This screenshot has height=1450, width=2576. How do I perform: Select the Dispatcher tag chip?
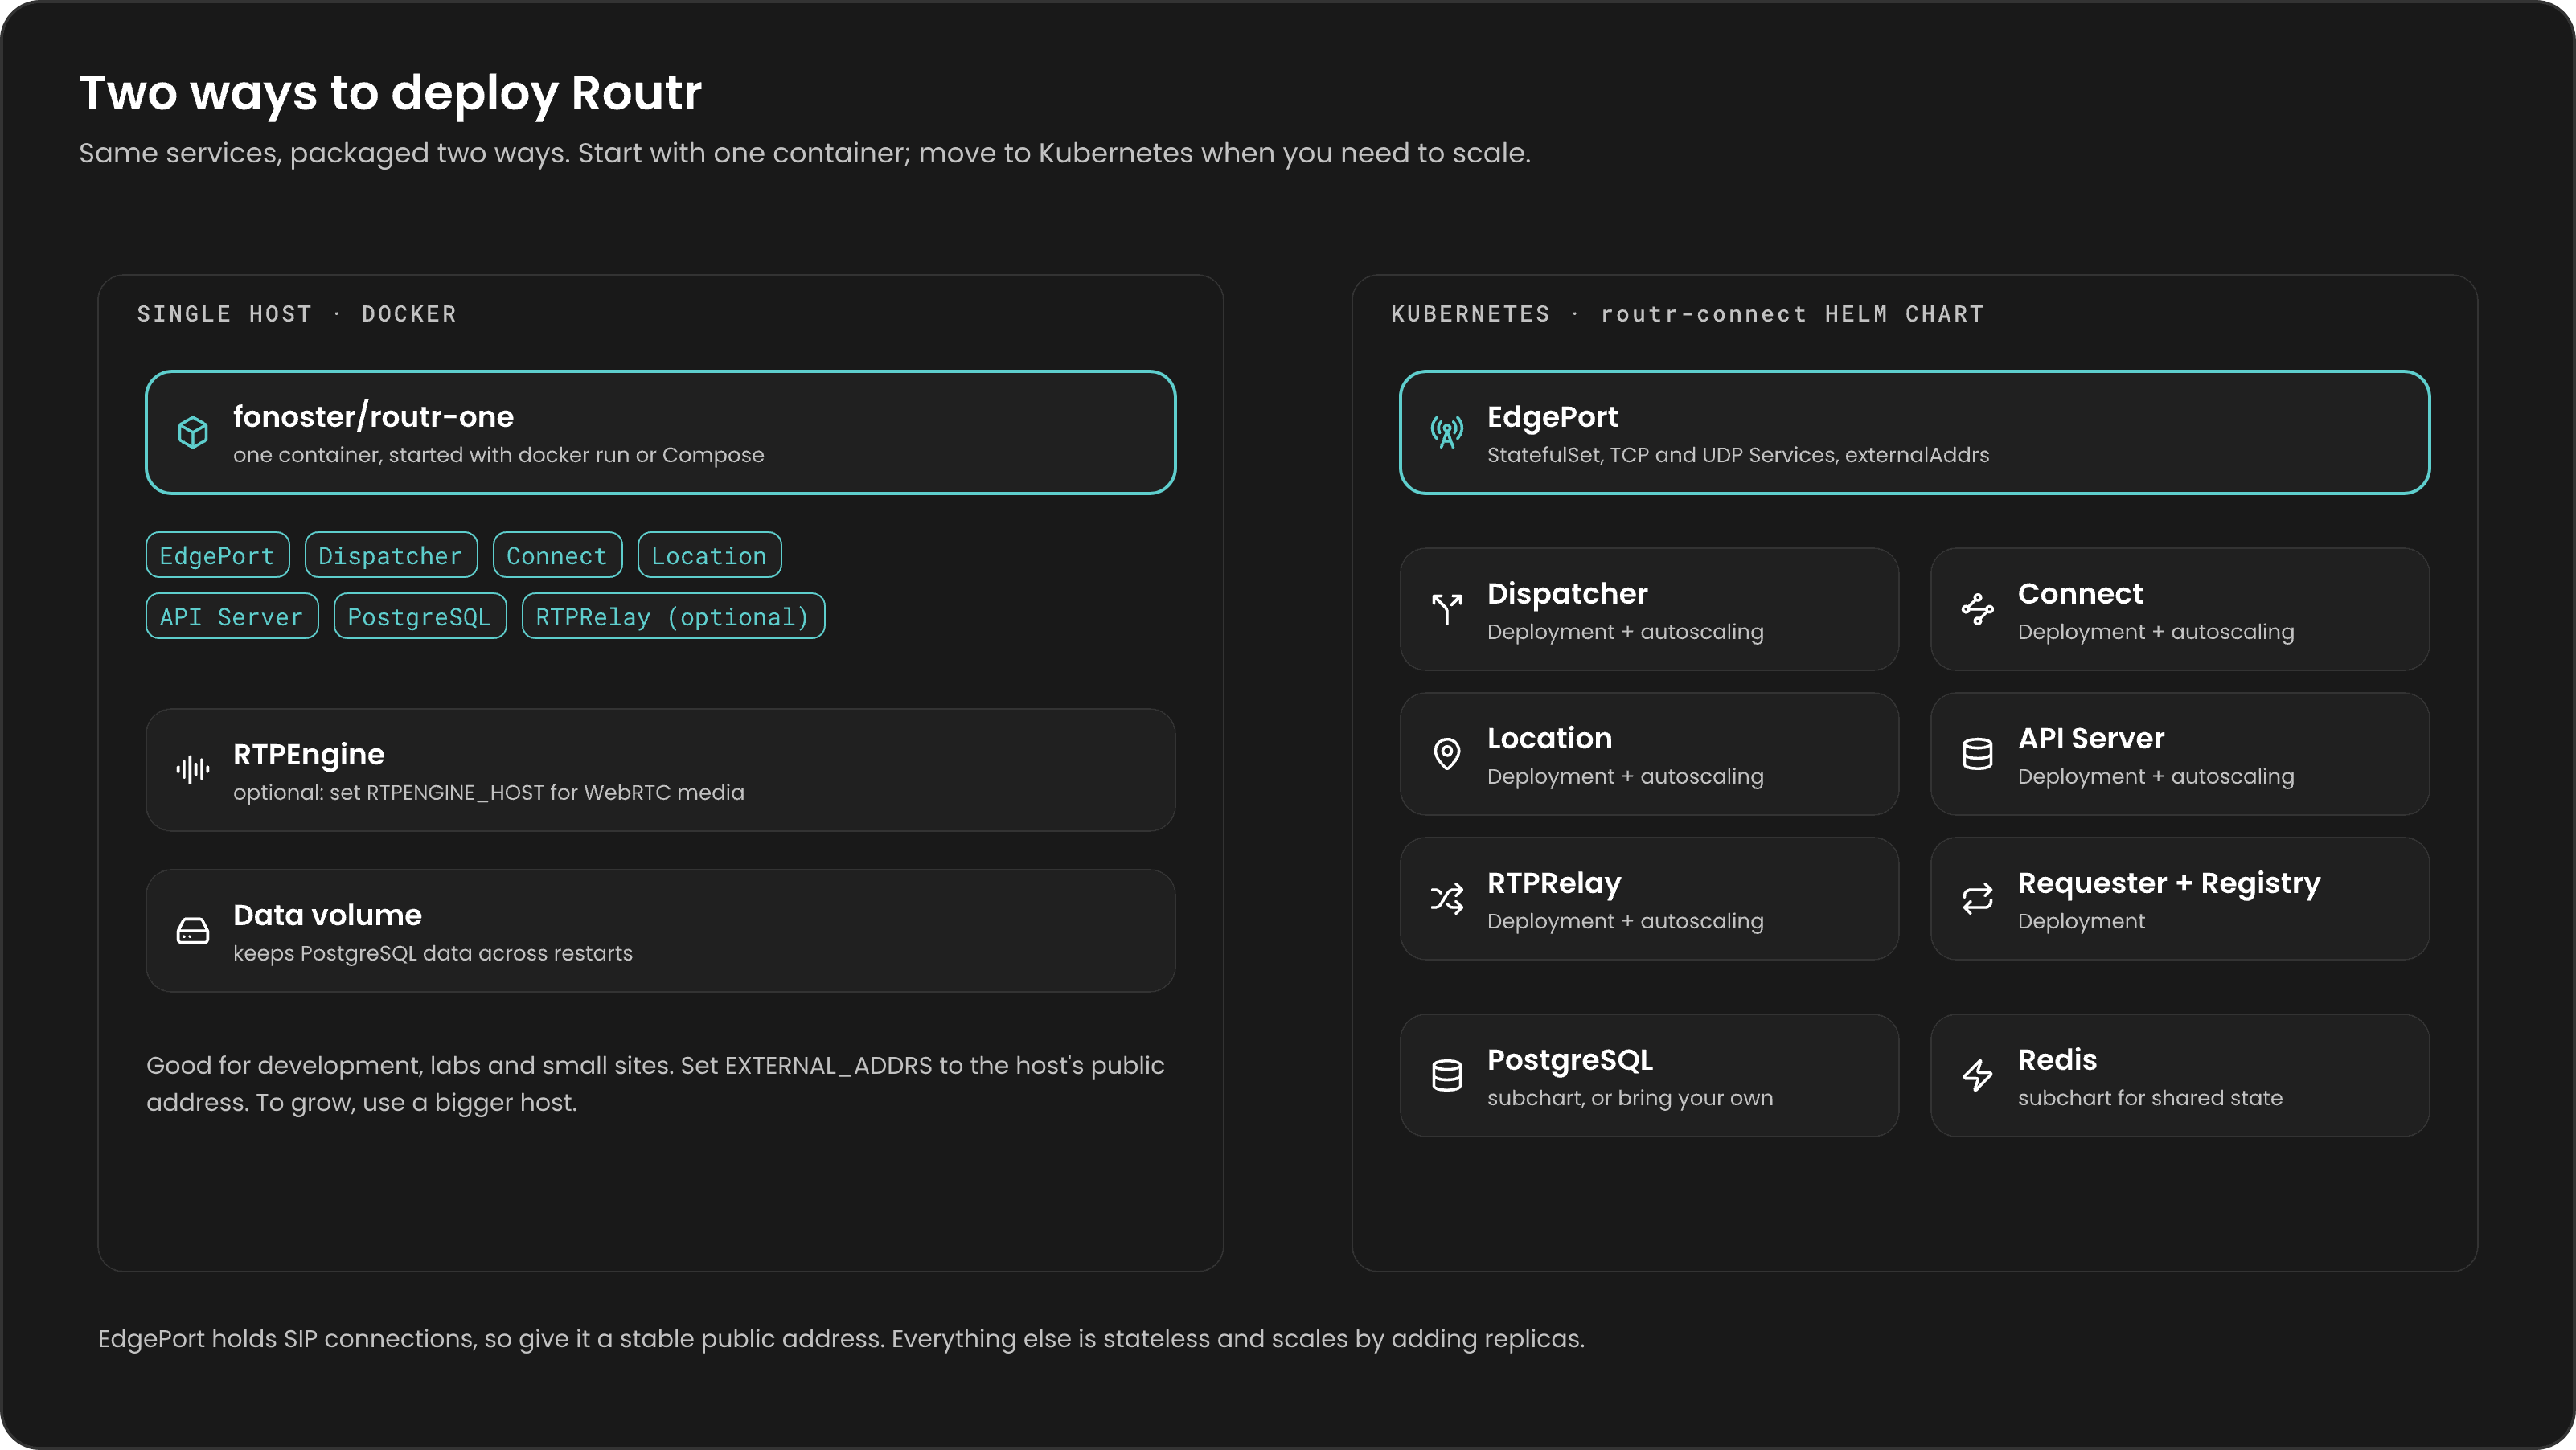pyautogui.click(x=391, y=555)
